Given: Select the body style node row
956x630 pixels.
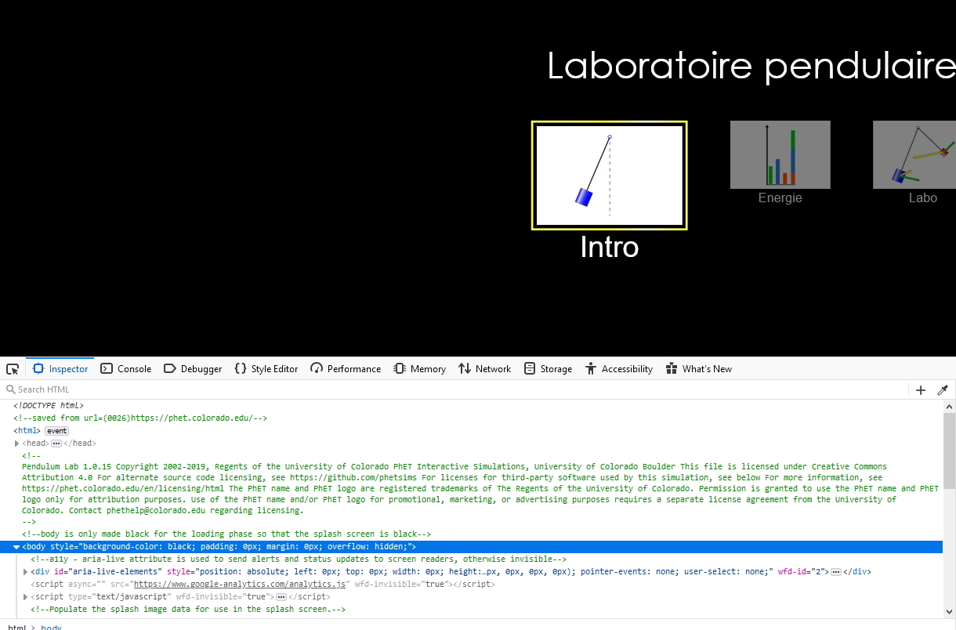Looking at the screenshot, I should point(471,547).
